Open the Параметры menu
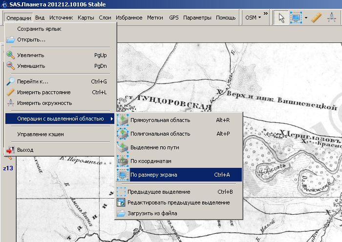This screenshot has width=342, height=242. (x=197, y=18)
